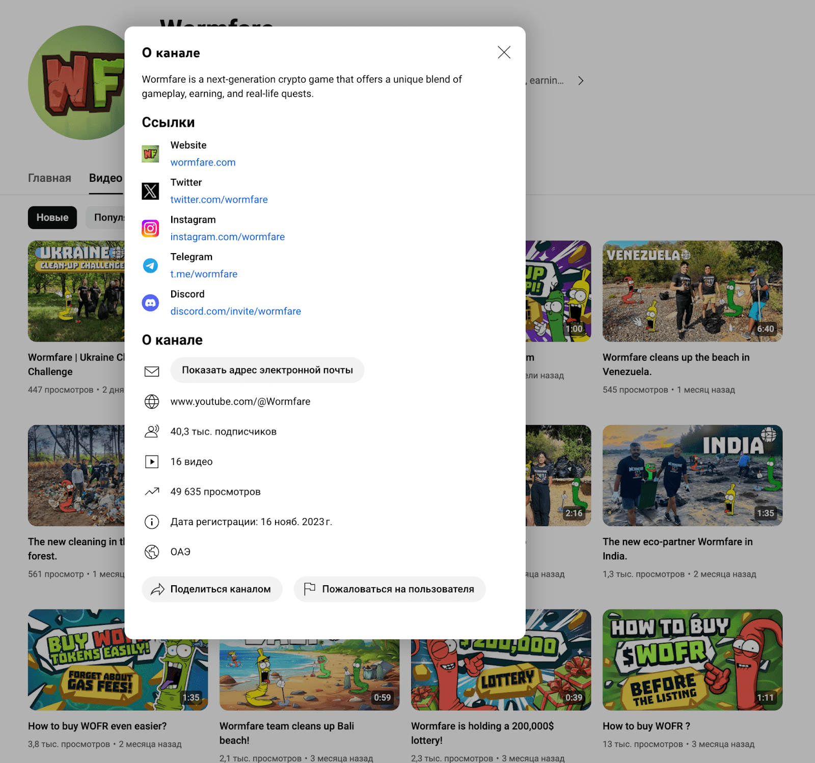Screen dimensions: 815x763
Task: Open Wormfare Ukraine Challenge video title
Action: pos(76,365)
